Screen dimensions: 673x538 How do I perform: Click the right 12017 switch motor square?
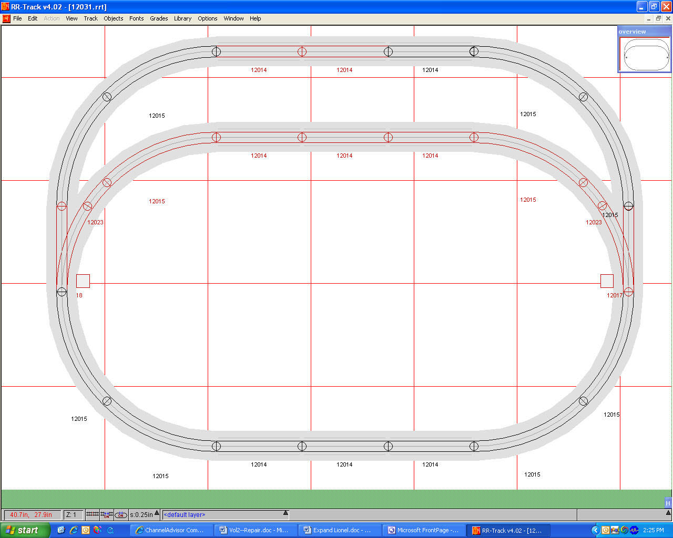point(607,281)
